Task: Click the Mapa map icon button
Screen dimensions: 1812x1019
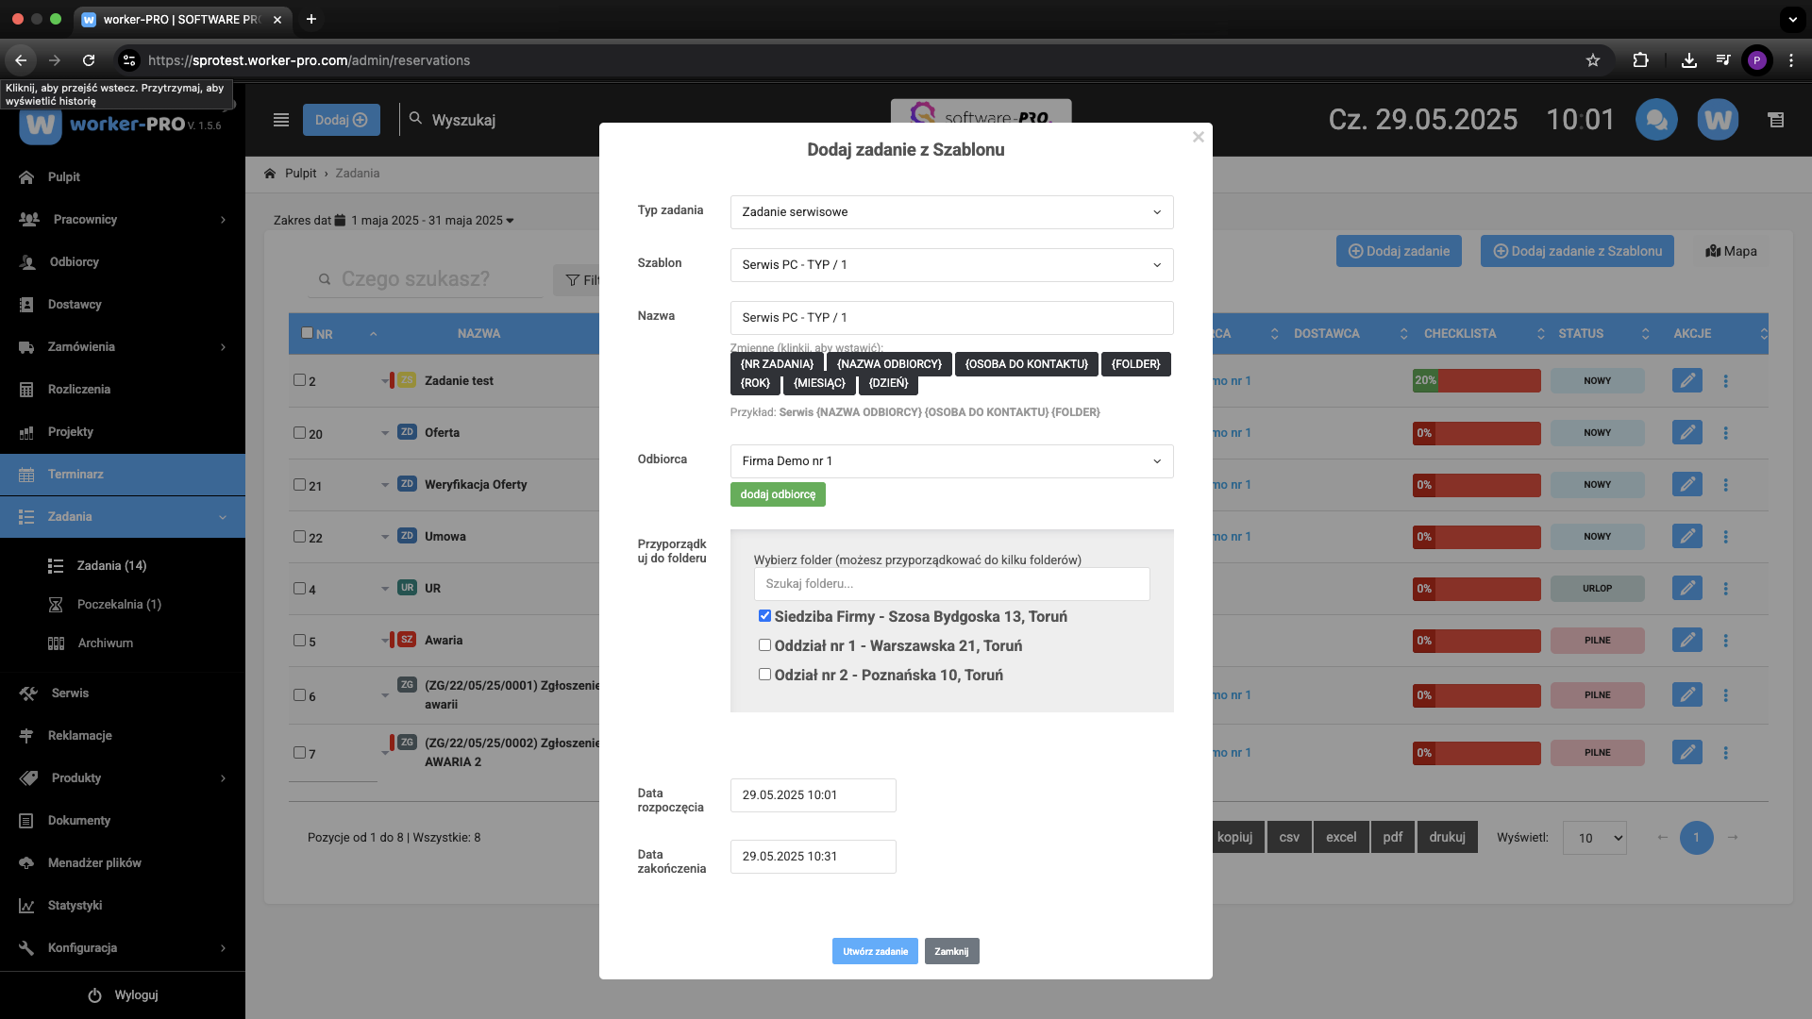Action: pos(1731,251)
